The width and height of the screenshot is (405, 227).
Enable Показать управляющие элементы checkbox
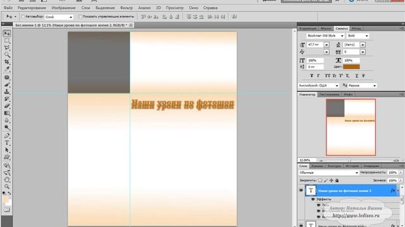(80, 16)
